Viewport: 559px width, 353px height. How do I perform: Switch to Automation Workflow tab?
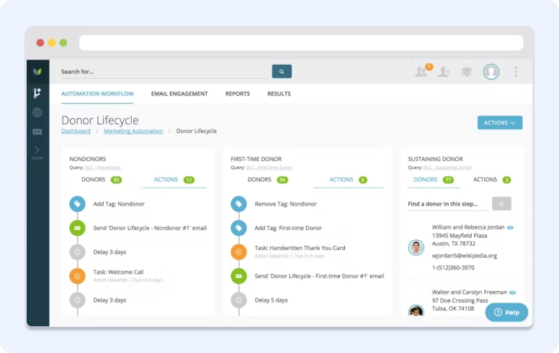(97, 93)
